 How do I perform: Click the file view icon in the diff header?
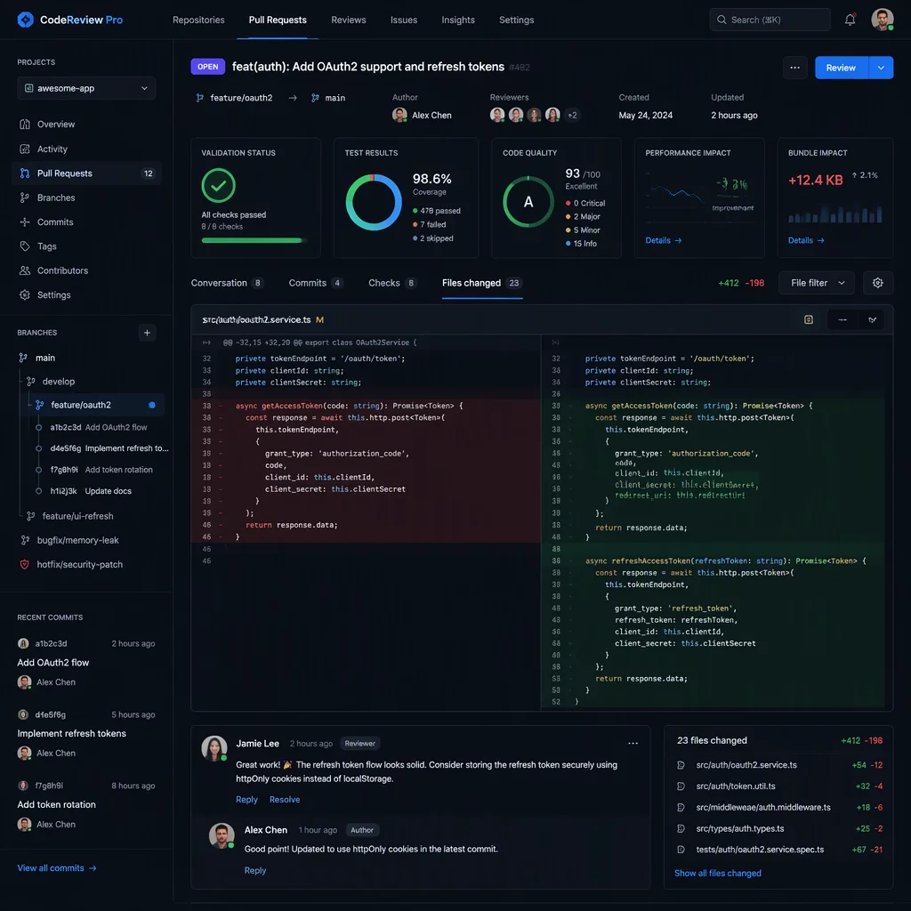[808, 319]
